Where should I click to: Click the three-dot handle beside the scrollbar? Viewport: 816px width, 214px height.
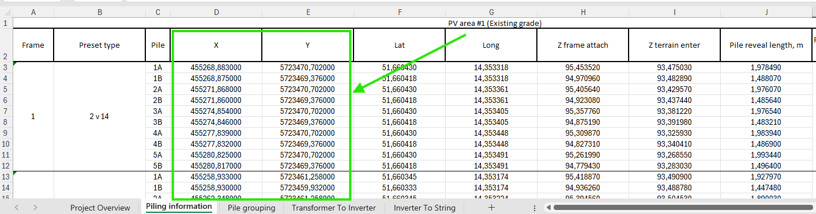point(535,208)
